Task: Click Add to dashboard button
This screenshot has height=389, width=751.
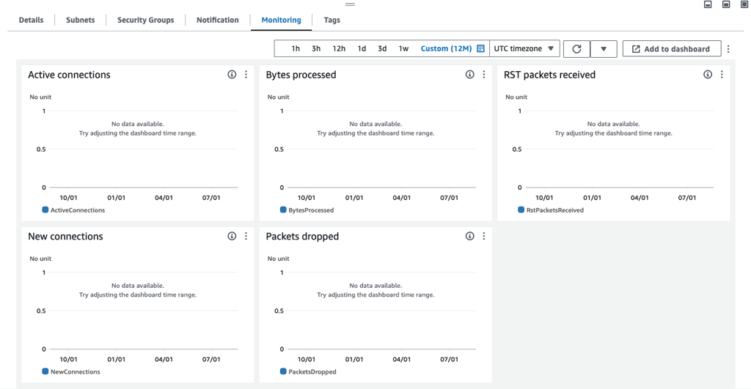Action: tap(672, 49)
